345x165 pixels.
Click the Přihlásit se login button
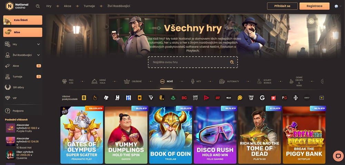[282, 6]
